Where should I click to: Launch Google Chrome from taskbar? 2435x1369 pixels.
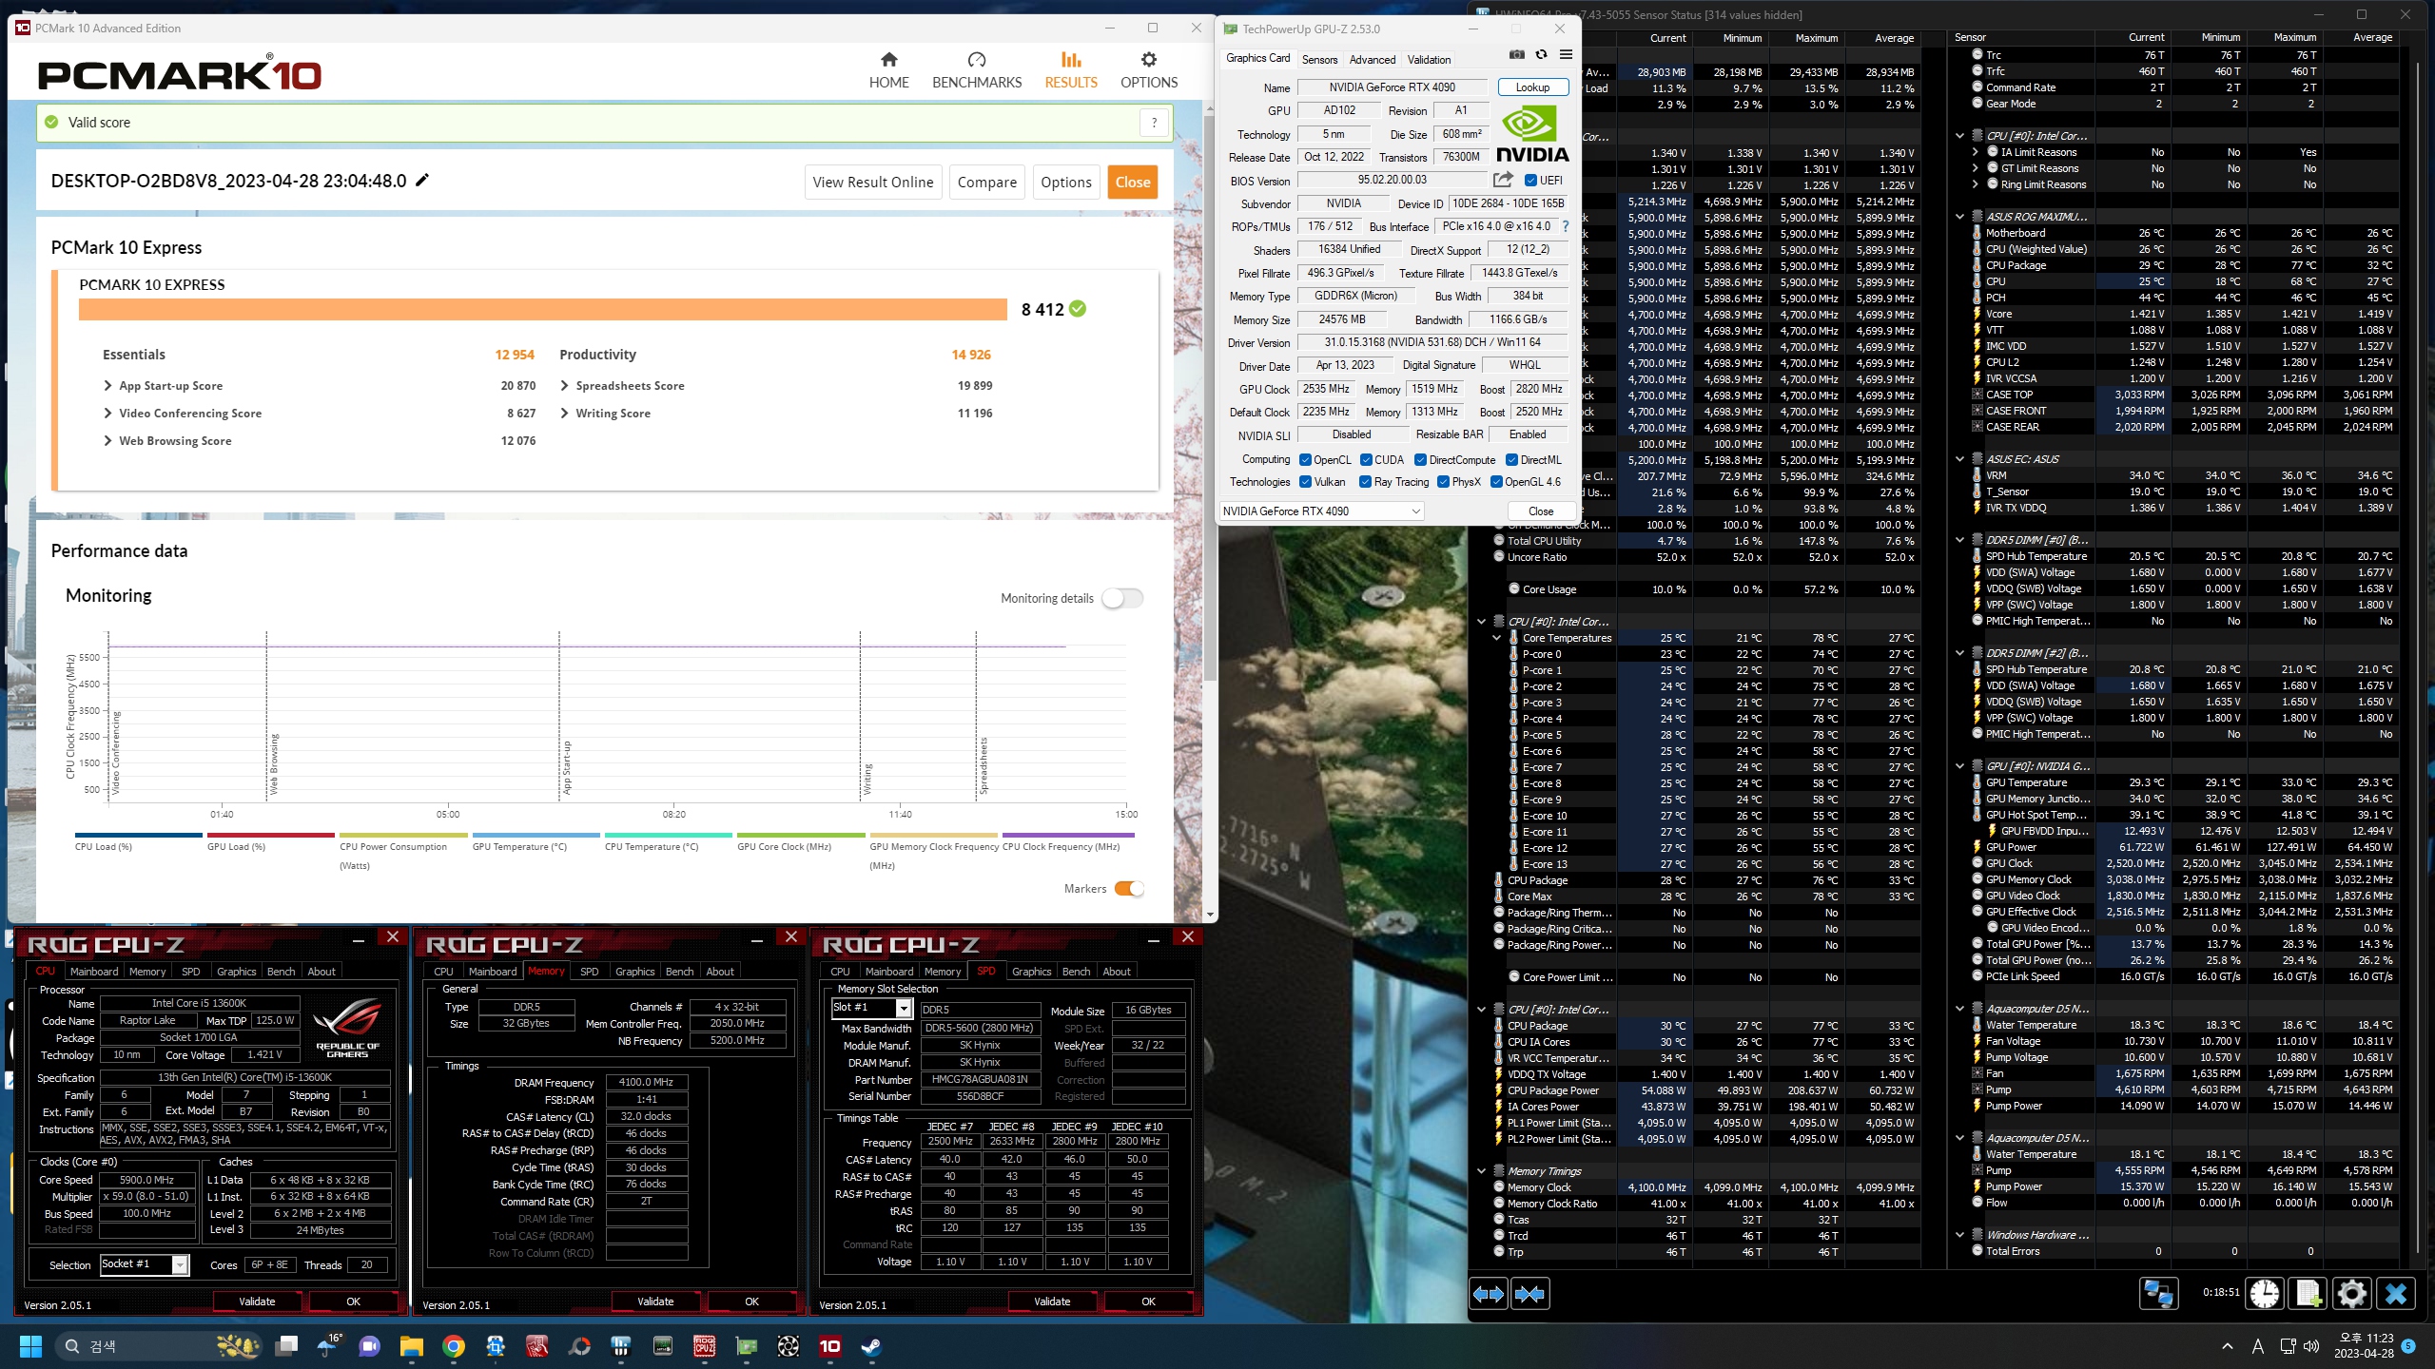(x=454, y=1346)
